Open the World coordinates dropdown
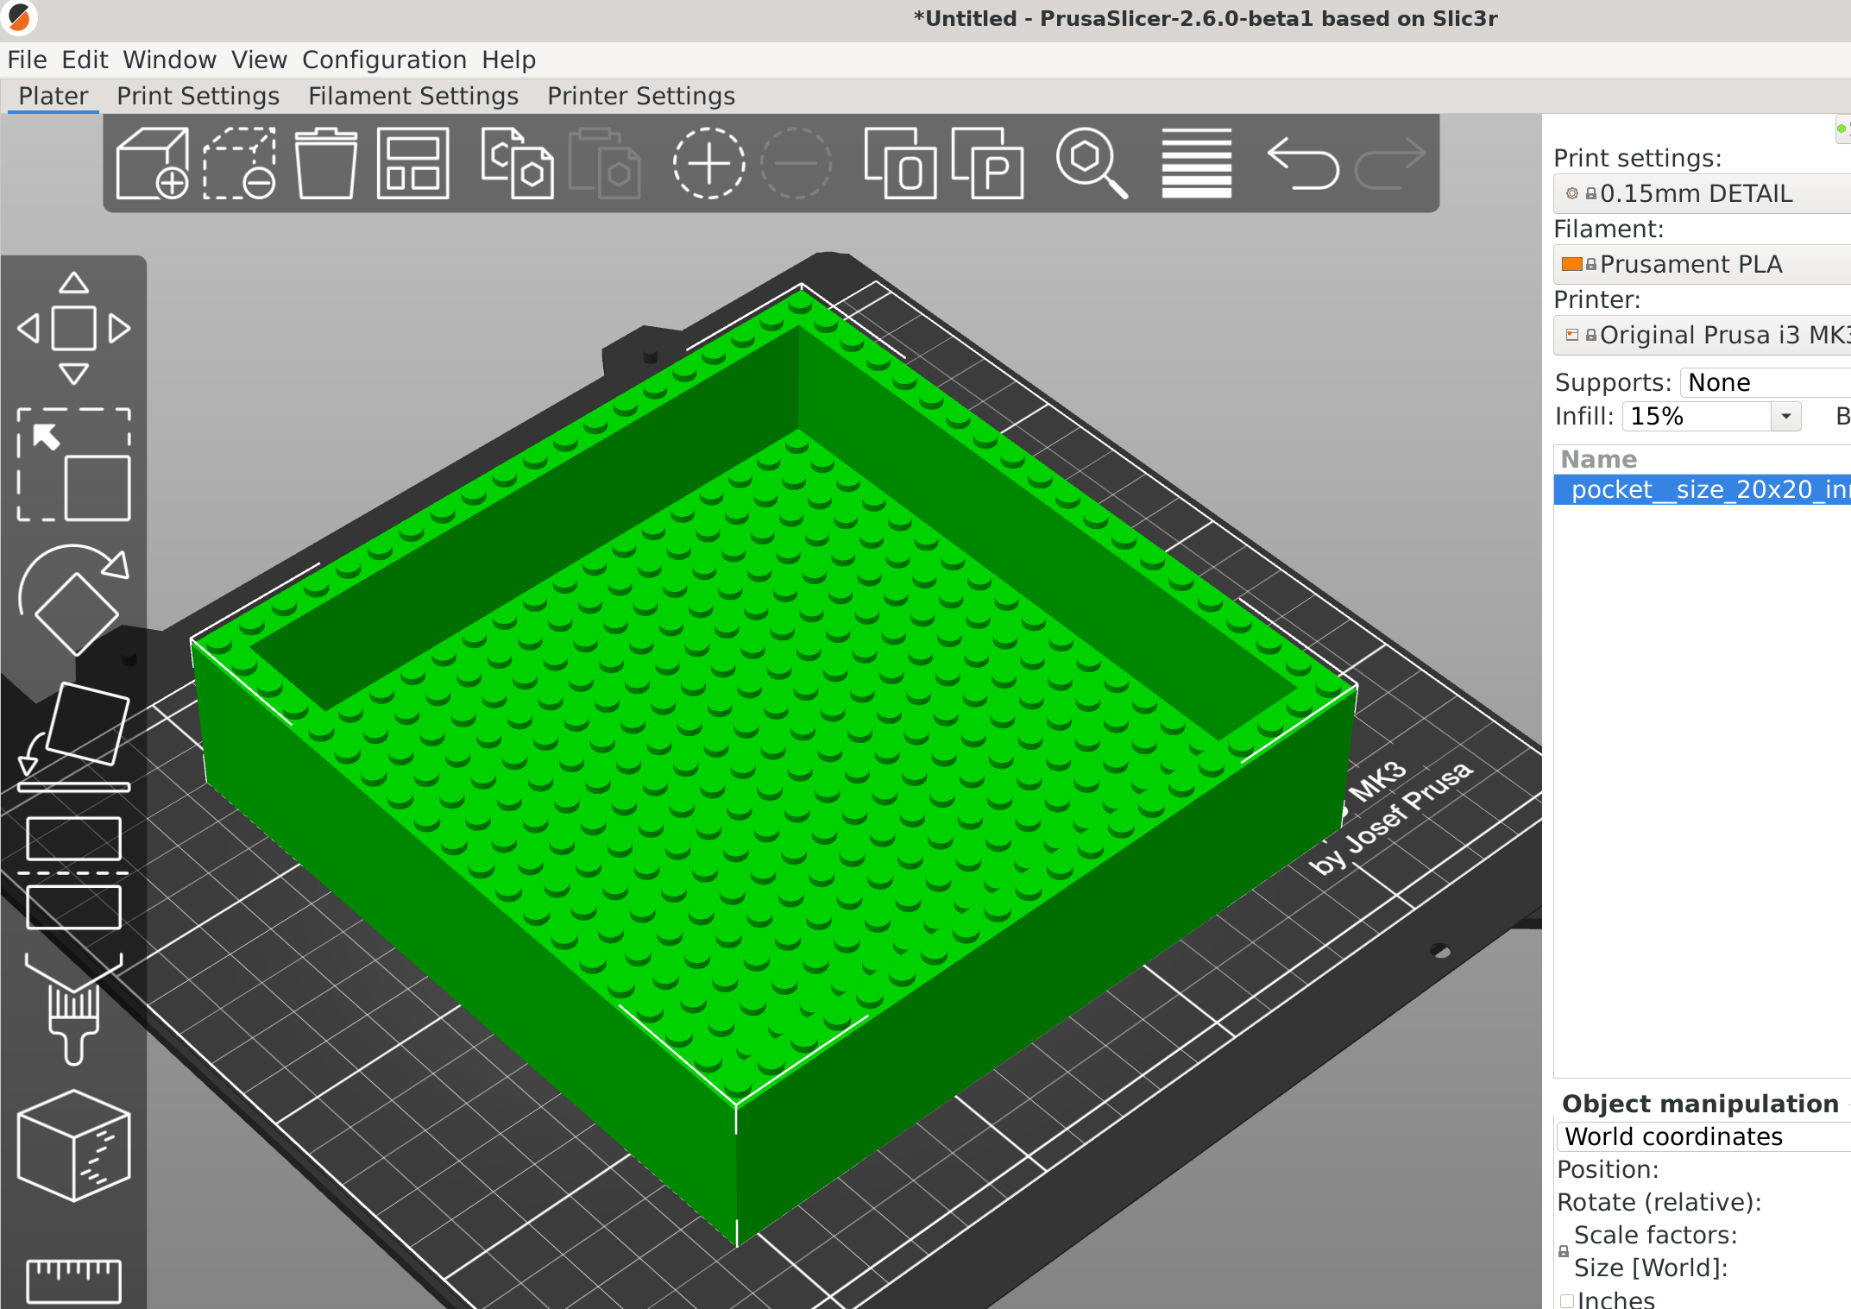The height and width of the screenshot is (1309, 1851). tap(1703, 1136)
